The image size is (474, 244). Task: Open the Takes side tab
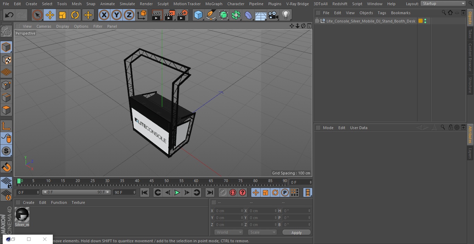point(470,34)
